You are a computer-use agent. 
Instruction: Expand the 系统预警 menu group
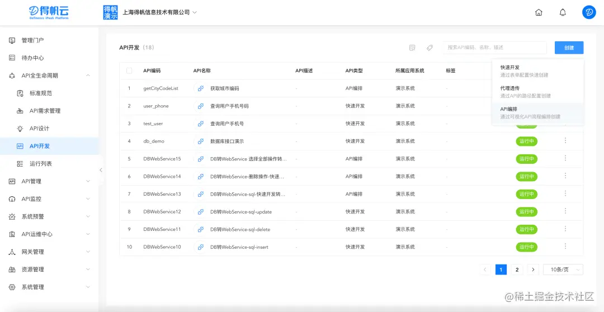click(88, 216)
